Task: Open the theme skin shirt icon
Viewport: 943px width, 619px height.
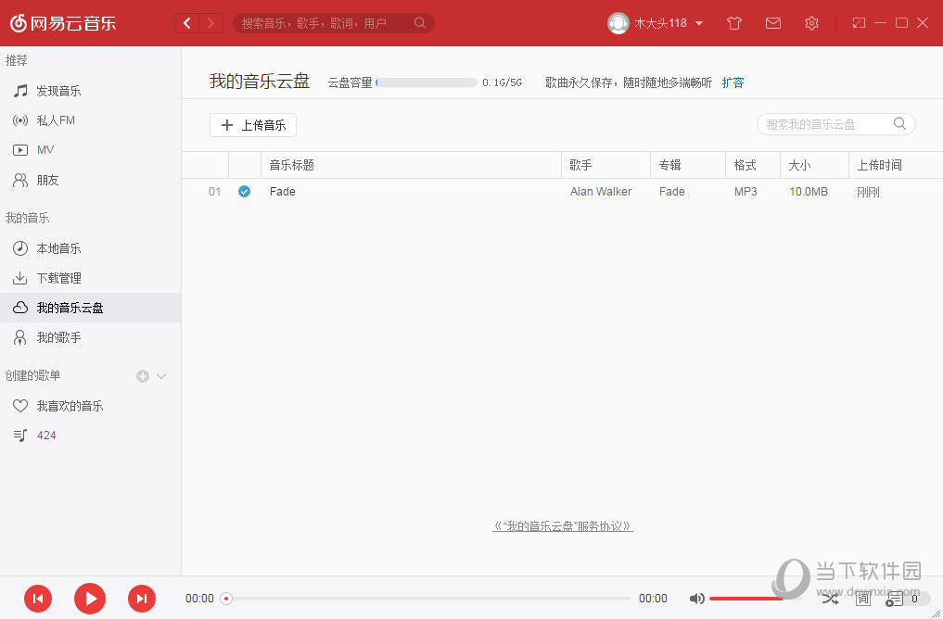Action: point(733,23)
